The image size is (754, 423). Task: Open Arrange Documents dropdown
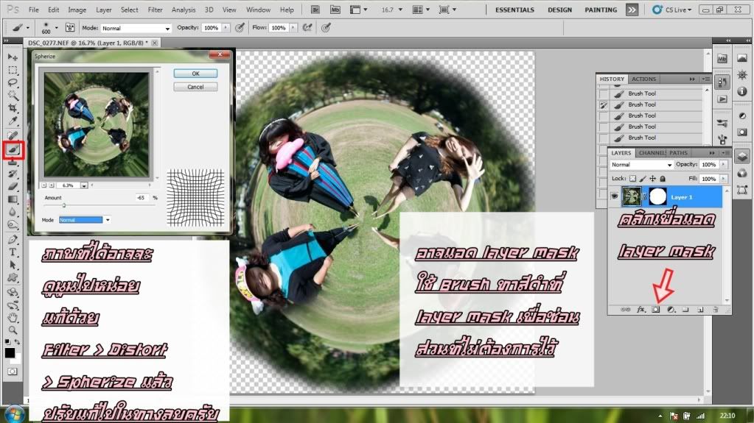(421, 10)
